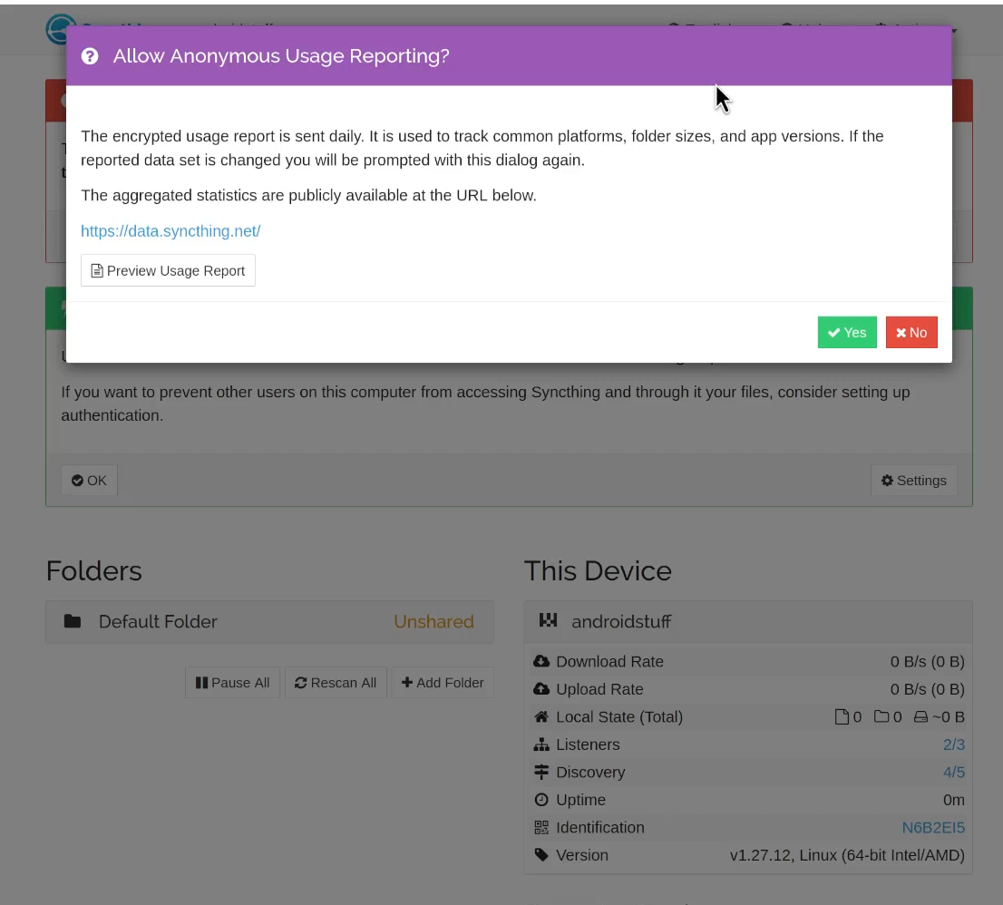Screen dimensions: 1003x905
Task: Click the Default Folder folder icon
Action: click(x=73, y=621)
